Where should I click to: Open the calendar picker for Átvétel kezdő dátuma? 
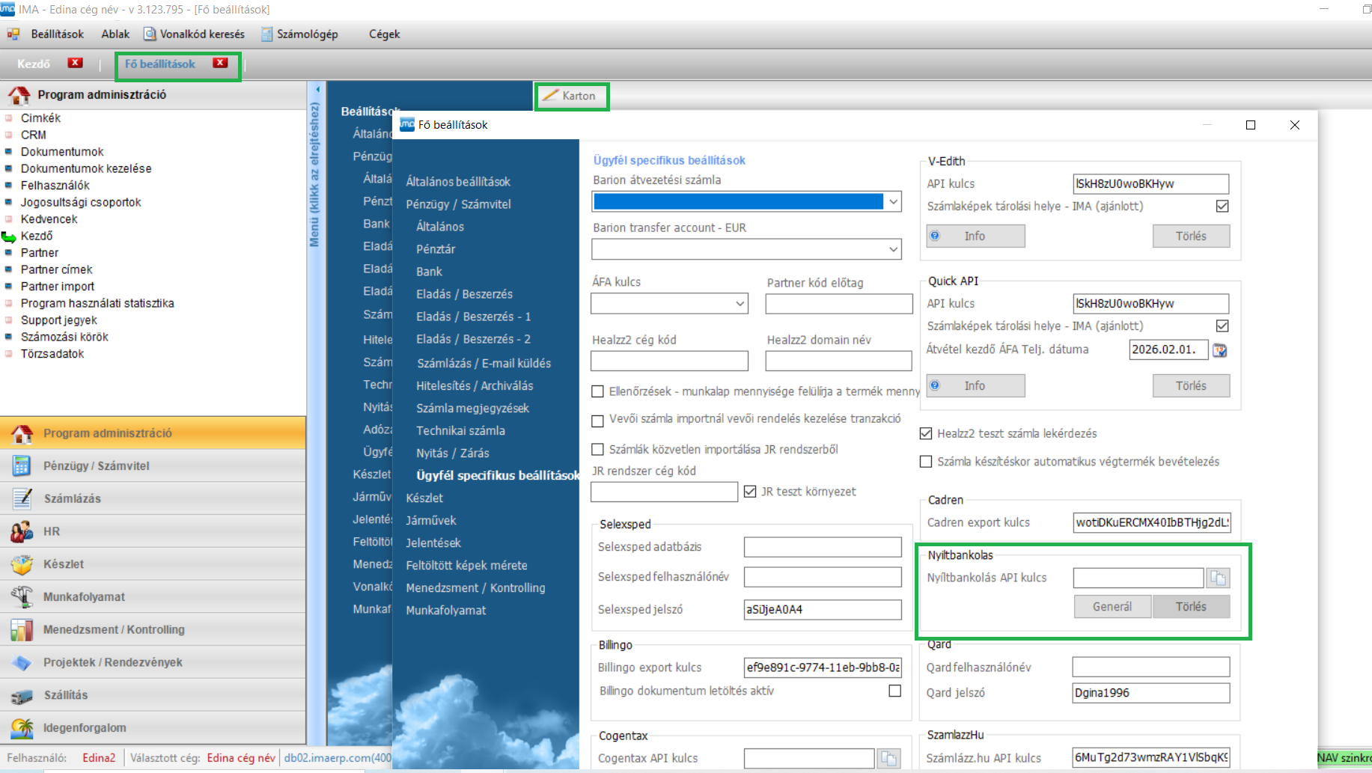tap(1220, 350)
